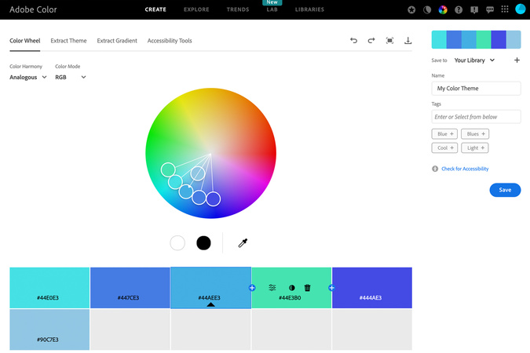Open the LAB tab
The image size is (530, 353).
tap(272, 9)
